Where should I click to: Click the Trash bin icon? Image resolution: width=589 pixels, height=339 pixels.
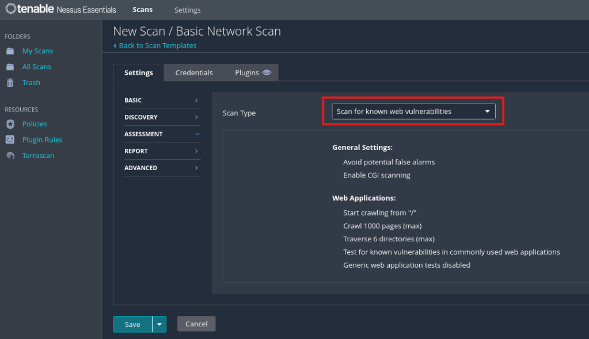click(x=10, y=83)
